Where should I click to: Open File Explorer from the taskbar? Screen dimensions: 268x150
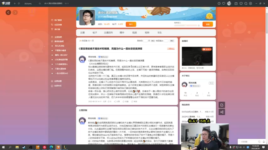(17, 147)
